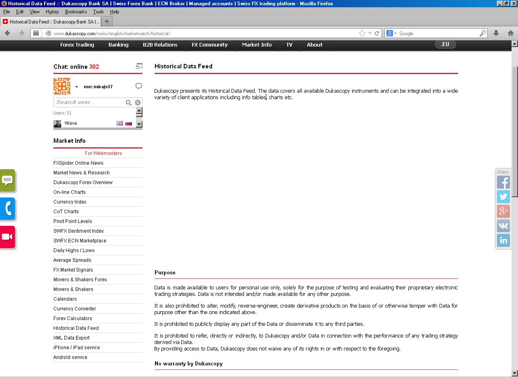Open the Google search engine selector dropdown
This screenshot has height=378, width=518.
coord(391,33)
